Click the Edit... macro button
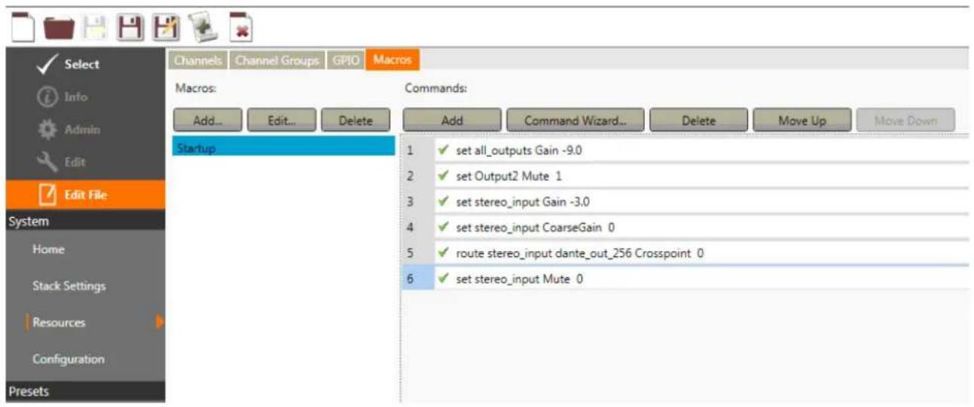 281,121
